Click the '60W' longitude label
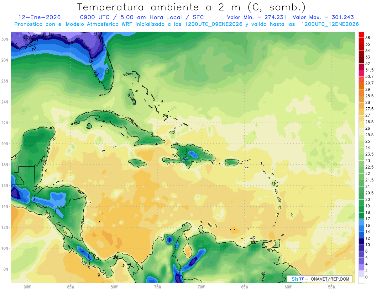 [x=288, y=287]
